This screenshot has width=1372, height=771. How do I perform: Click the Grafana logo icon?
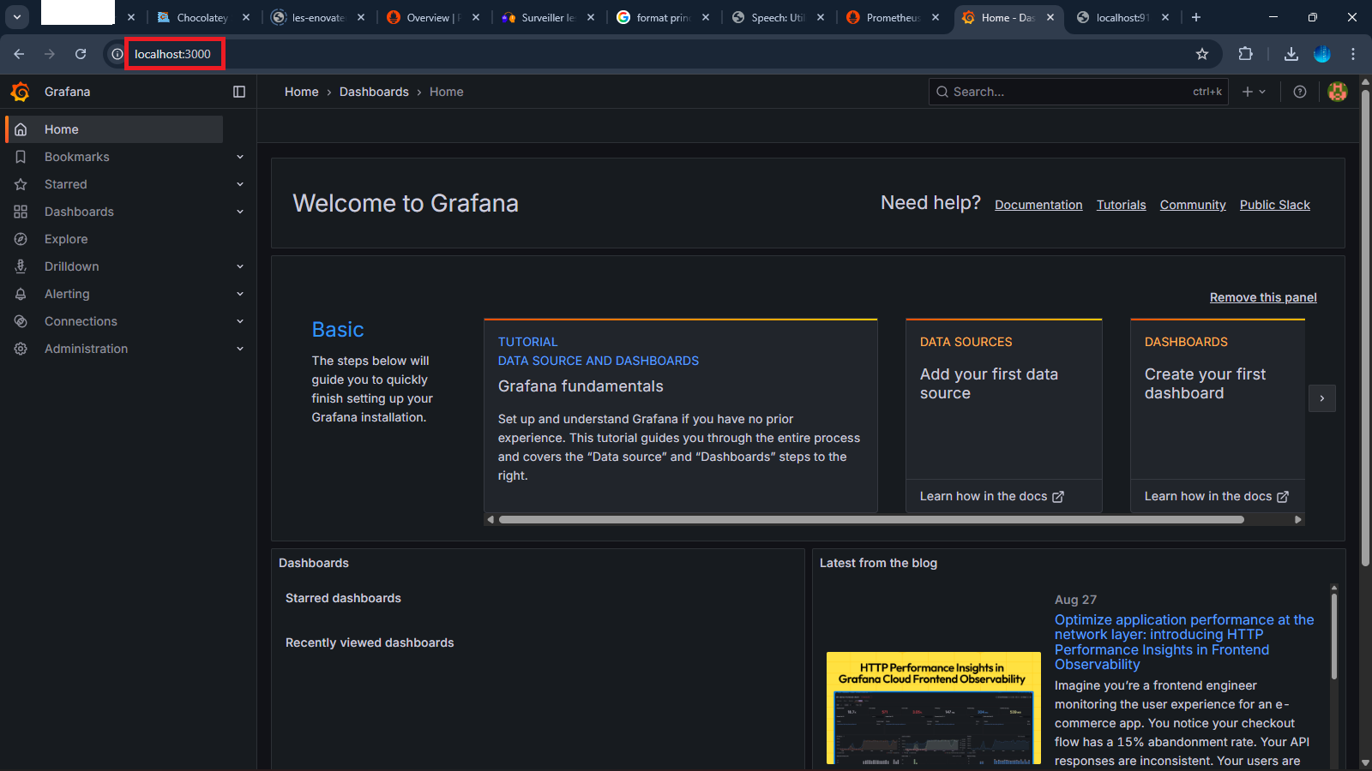(21, 92)
